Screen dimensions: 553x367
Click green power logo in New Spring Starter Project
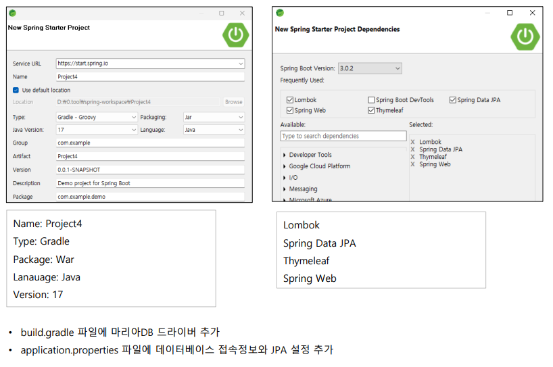[x=235, y=35]
